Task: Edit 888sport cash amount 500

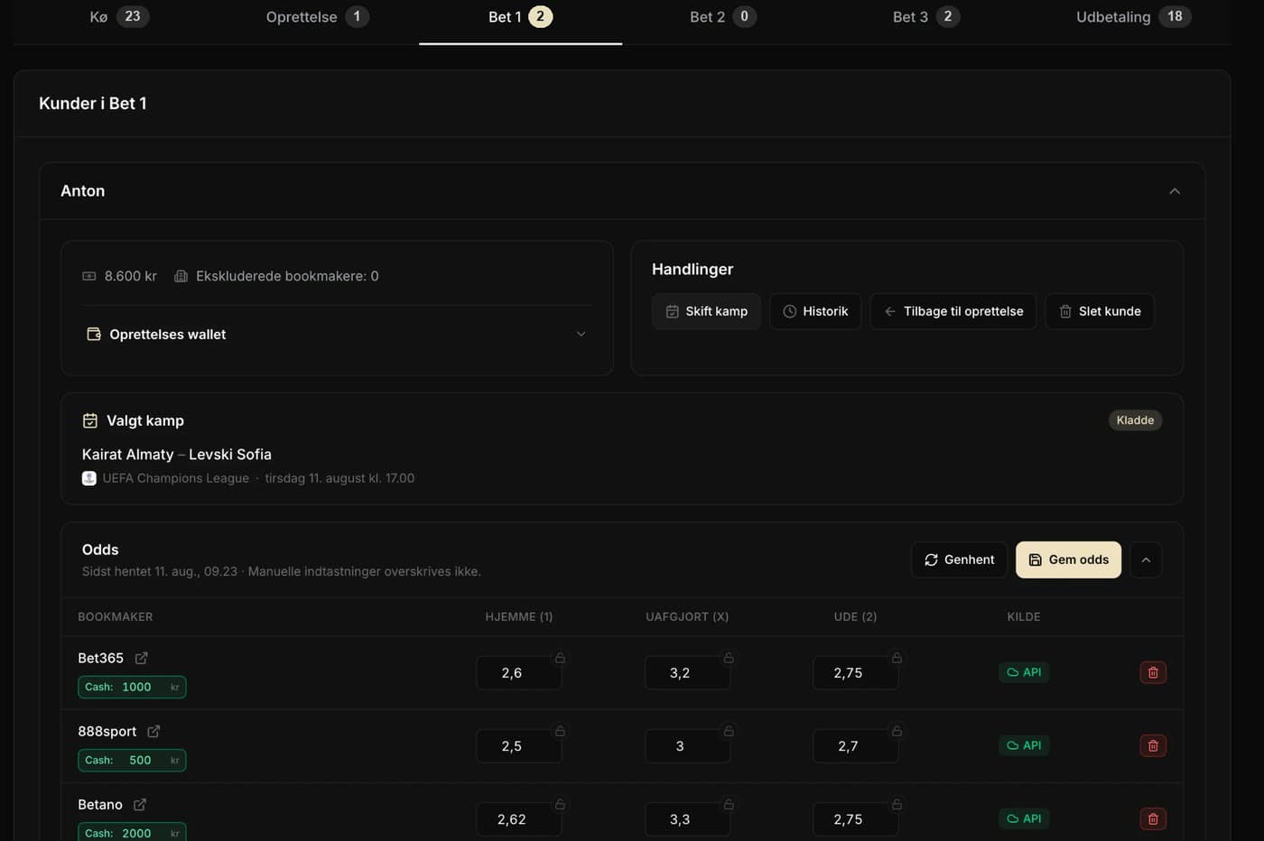Action: point(132,760)
